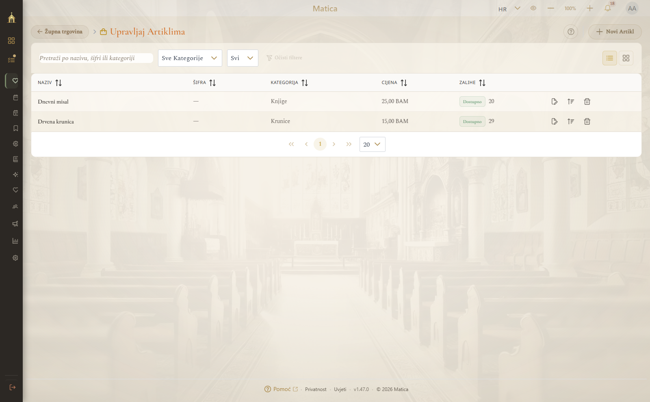
Task: Zoom out with the minus icon
Action: pyautogui.click(x=551, y=8)
